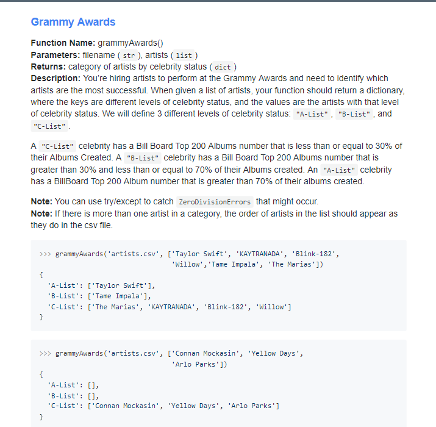Click 'Arlo Parks' in the second call arguments
The image size is (436, 427).
(196, 364)
